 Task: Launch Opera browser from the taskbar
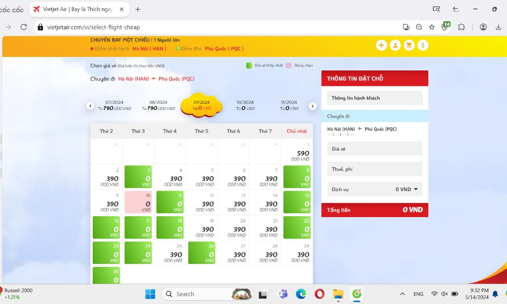pos(320,294)
